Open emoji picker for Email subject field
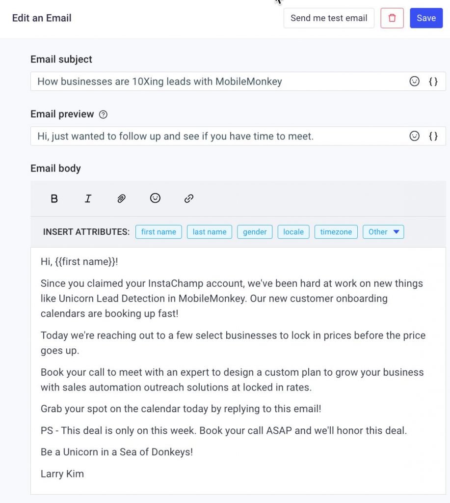The height and width of the screenshot is (503, 450). click(415, 82)
